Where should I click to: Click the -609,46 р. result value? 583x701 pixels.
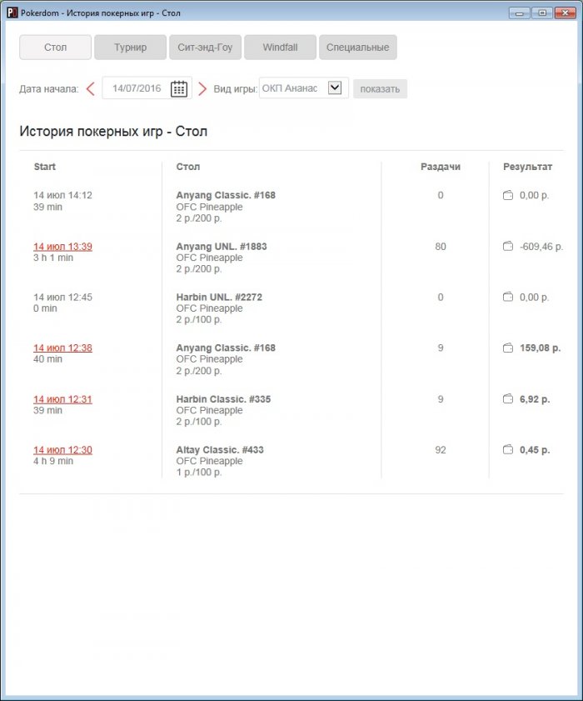541,247
